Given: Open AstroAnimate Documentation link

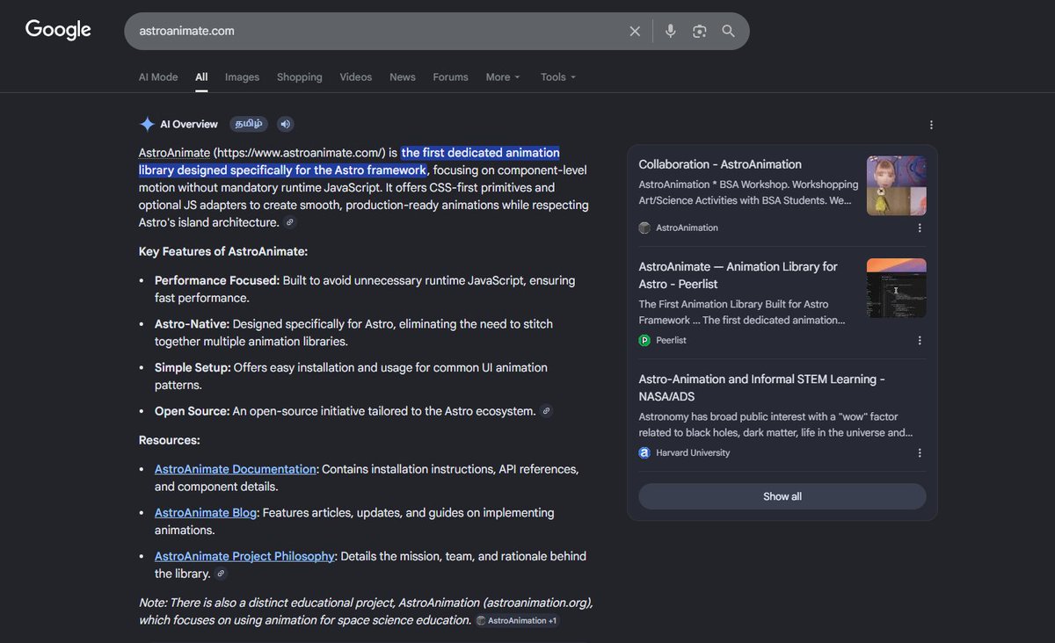Looking at the screenshot, I should click(x=236, y=469).
